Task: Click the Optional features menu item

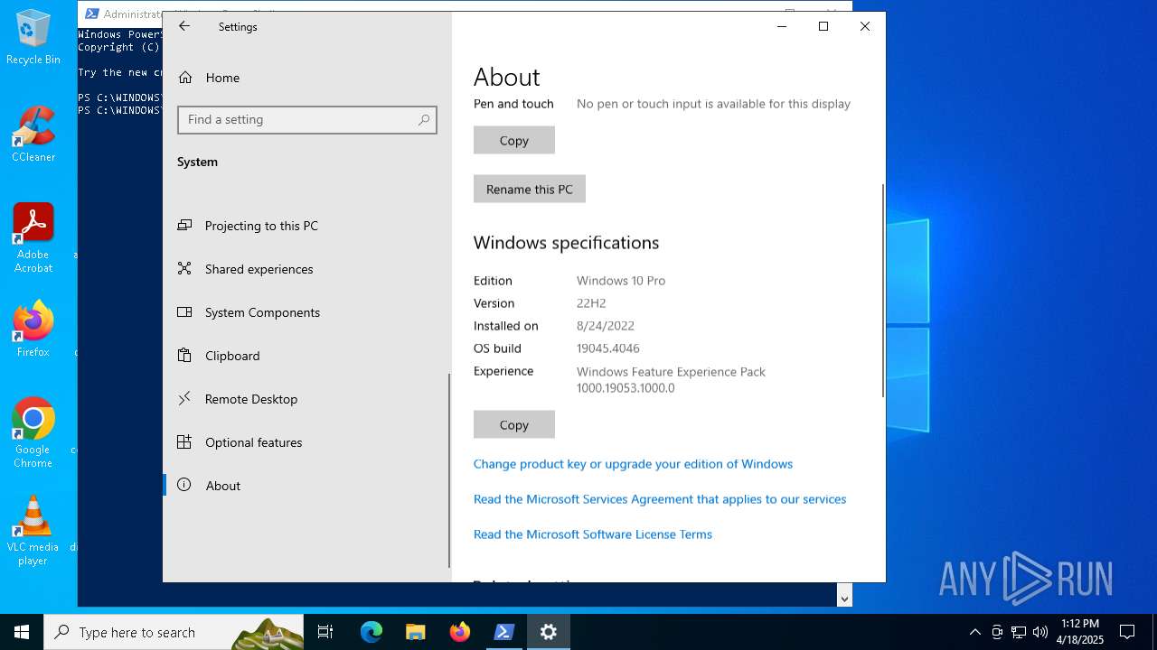Action: [306, 442]
